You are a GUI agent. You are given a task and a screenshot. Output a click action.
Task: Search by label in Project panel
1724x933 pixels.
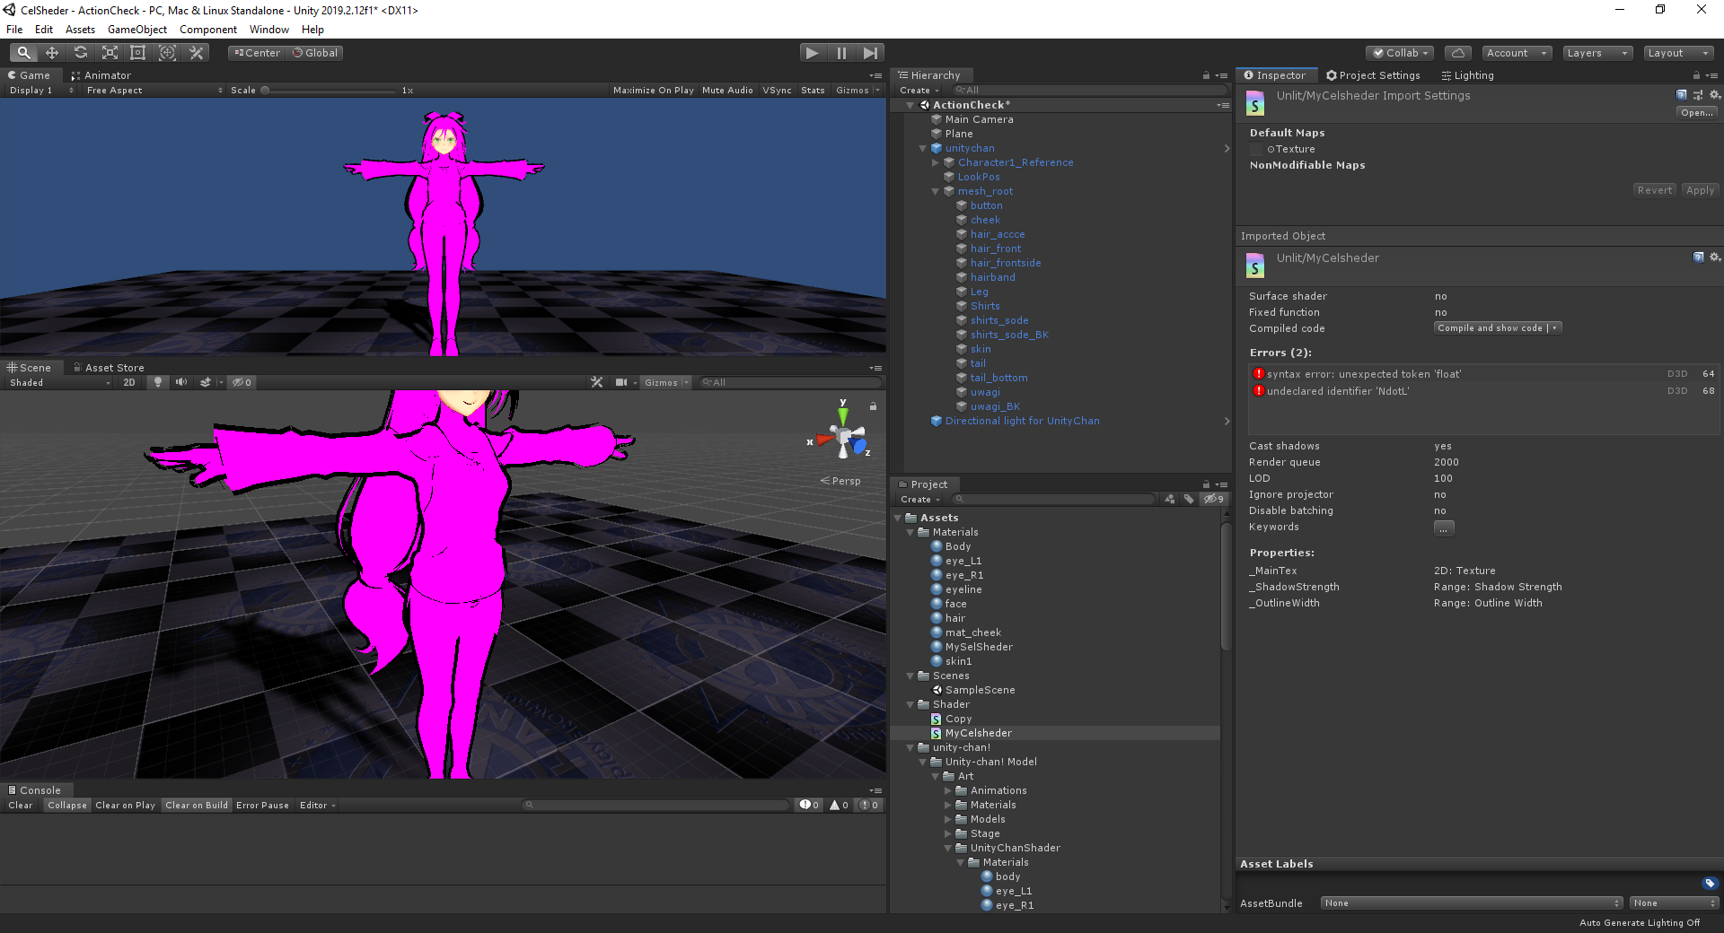click(x=1189, y=499)
